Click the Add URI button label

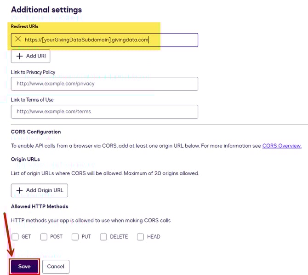pos(36,56)
